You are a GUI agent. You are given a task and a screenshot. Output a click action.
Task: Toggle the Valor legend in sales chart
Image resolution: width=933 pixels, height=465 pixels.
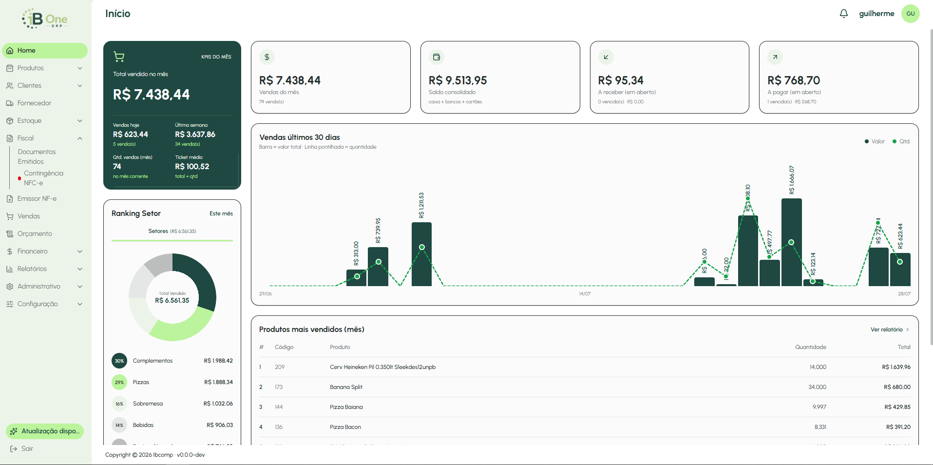point(875,141)
